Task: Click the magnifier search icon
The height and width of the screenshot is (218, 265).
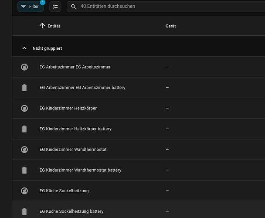Action: [74, 7]
